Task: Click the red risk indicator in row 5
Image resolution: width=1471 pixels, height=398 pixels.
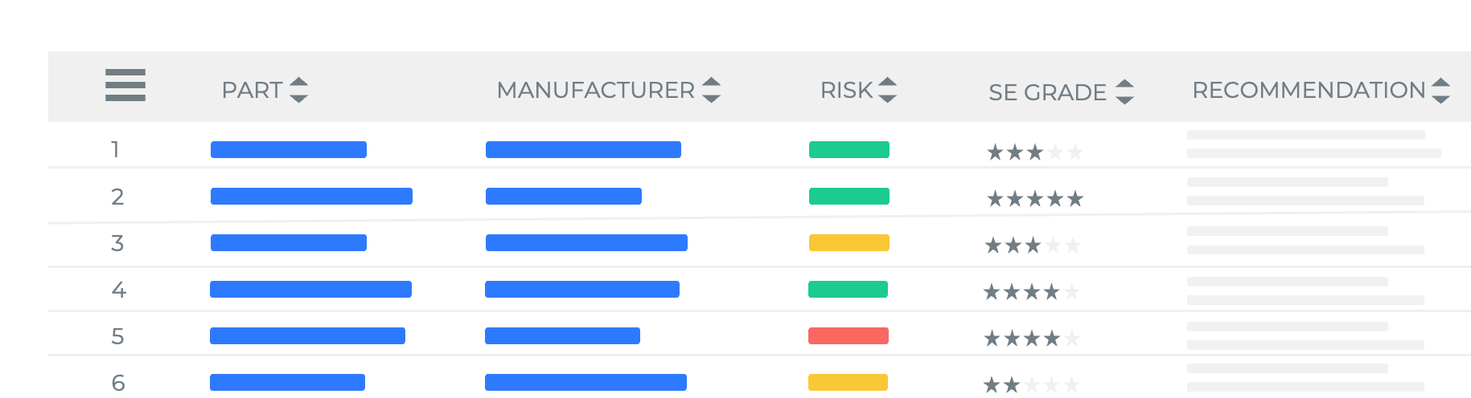Action: tap(848, 335)
